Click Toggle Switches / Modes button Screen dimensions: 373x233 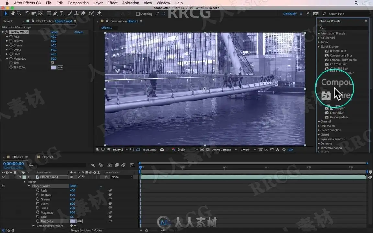[x=86, y=230]
